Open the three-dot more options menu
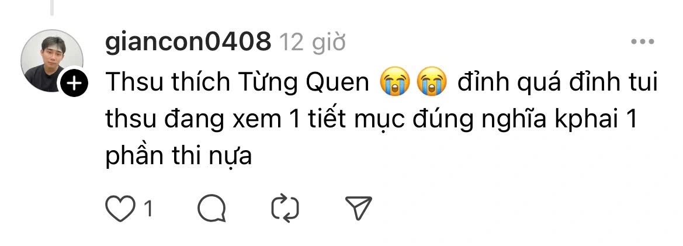The image size is (683, 246). point(643,42)
